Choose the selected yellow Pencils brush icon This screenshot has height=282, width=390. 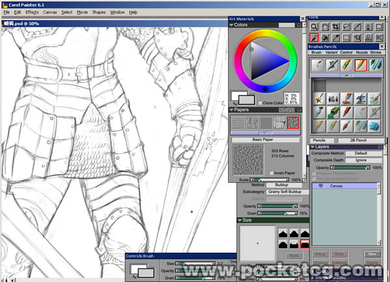(361, 65)
